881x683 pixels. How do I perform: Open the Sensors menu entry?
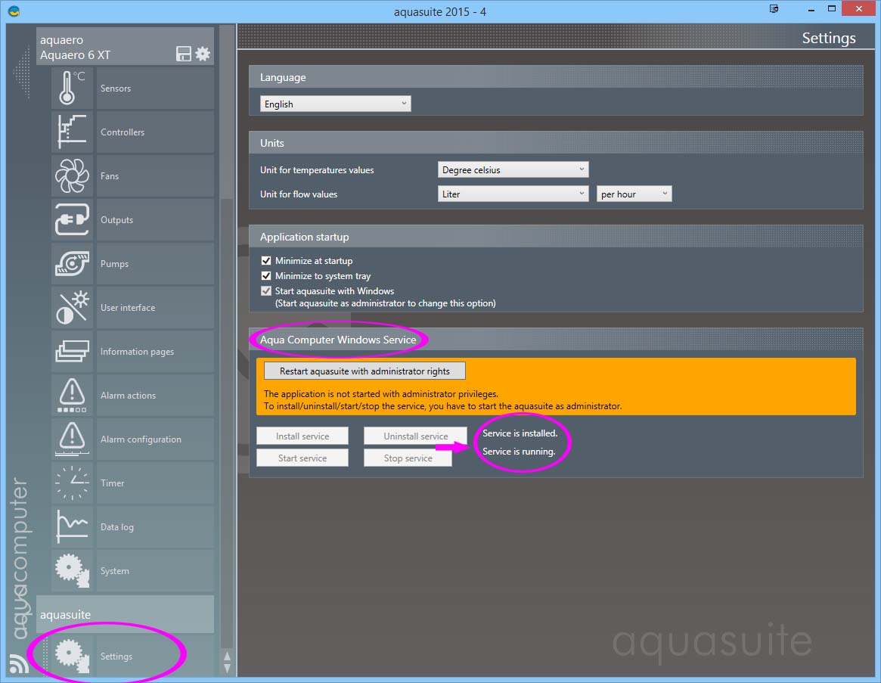(x=155, y=88)
